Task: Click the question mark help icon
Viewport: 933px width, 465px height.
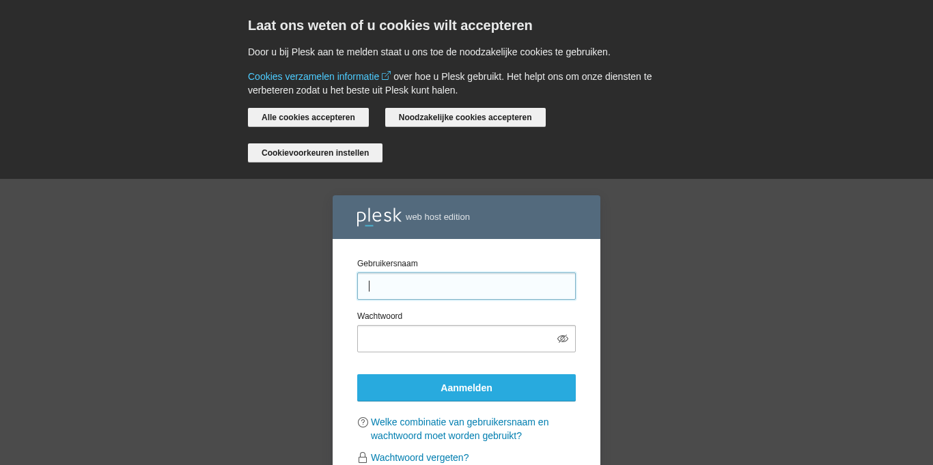Action: pyautogui.click(x=363, y=422)
